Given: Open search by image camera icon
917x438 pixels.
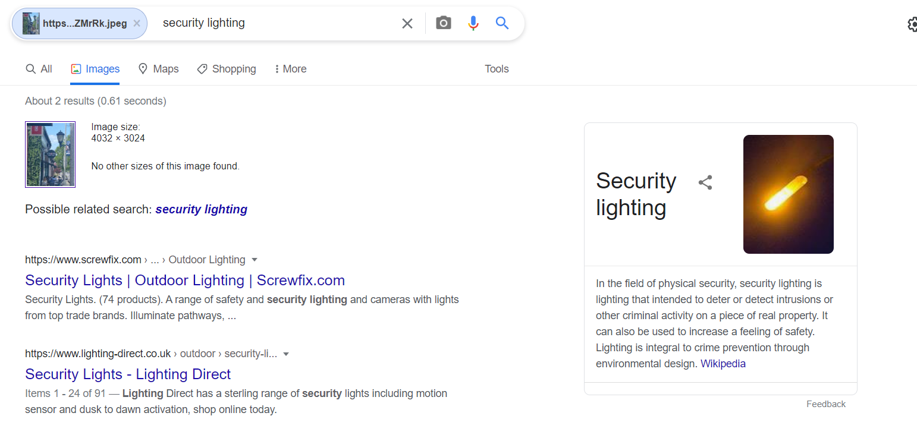Looking at the screenshot, I should point(444,24).
